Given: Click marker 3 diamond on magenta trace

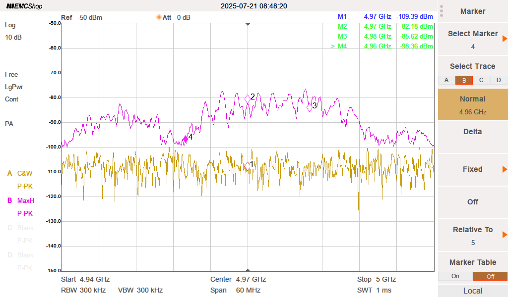Looking at the screenshot, I should tap(310, 107).
